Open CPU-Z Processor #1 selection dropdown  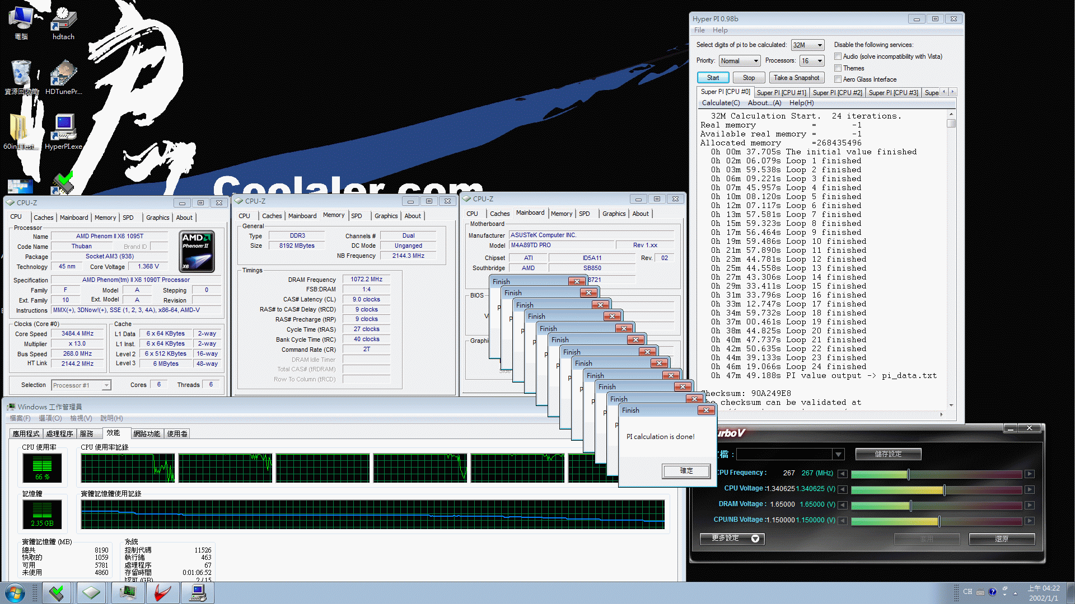pos(81,385)
